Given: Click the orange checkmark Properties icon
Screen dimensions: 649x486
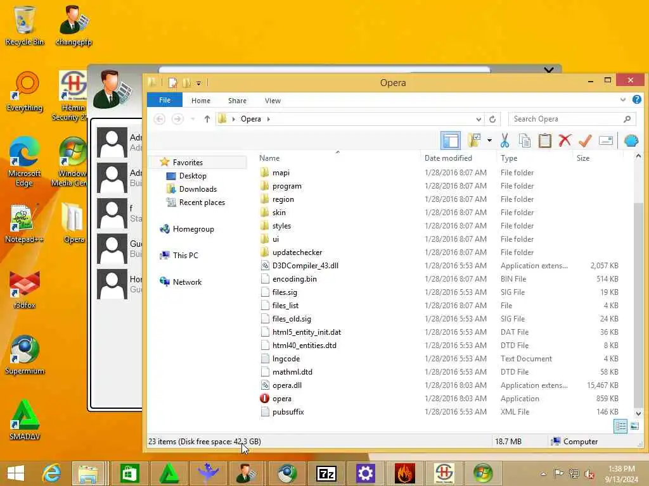Looking at the screenshot, I should (585, 140).
